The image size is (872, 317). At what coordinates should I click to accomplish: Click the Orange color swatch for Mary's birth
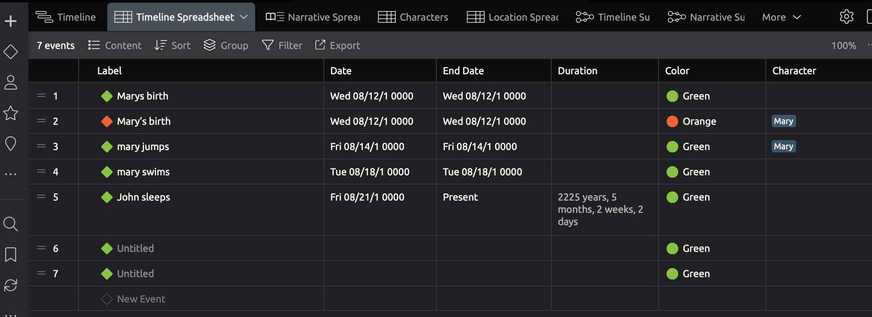coord(672,121)
